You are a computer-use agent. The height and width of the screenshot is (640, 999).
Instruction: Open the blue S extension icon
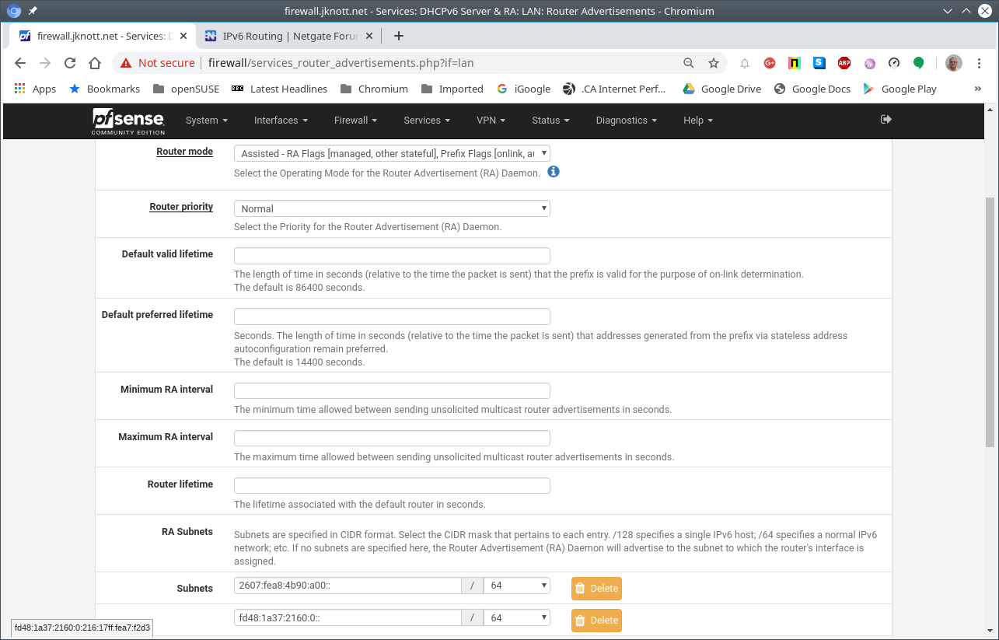tap(819, 63)
